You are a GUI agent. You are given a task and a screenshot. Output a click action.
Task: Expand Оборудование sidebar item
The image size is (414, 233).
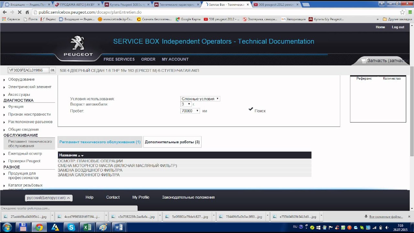[21, 79]
